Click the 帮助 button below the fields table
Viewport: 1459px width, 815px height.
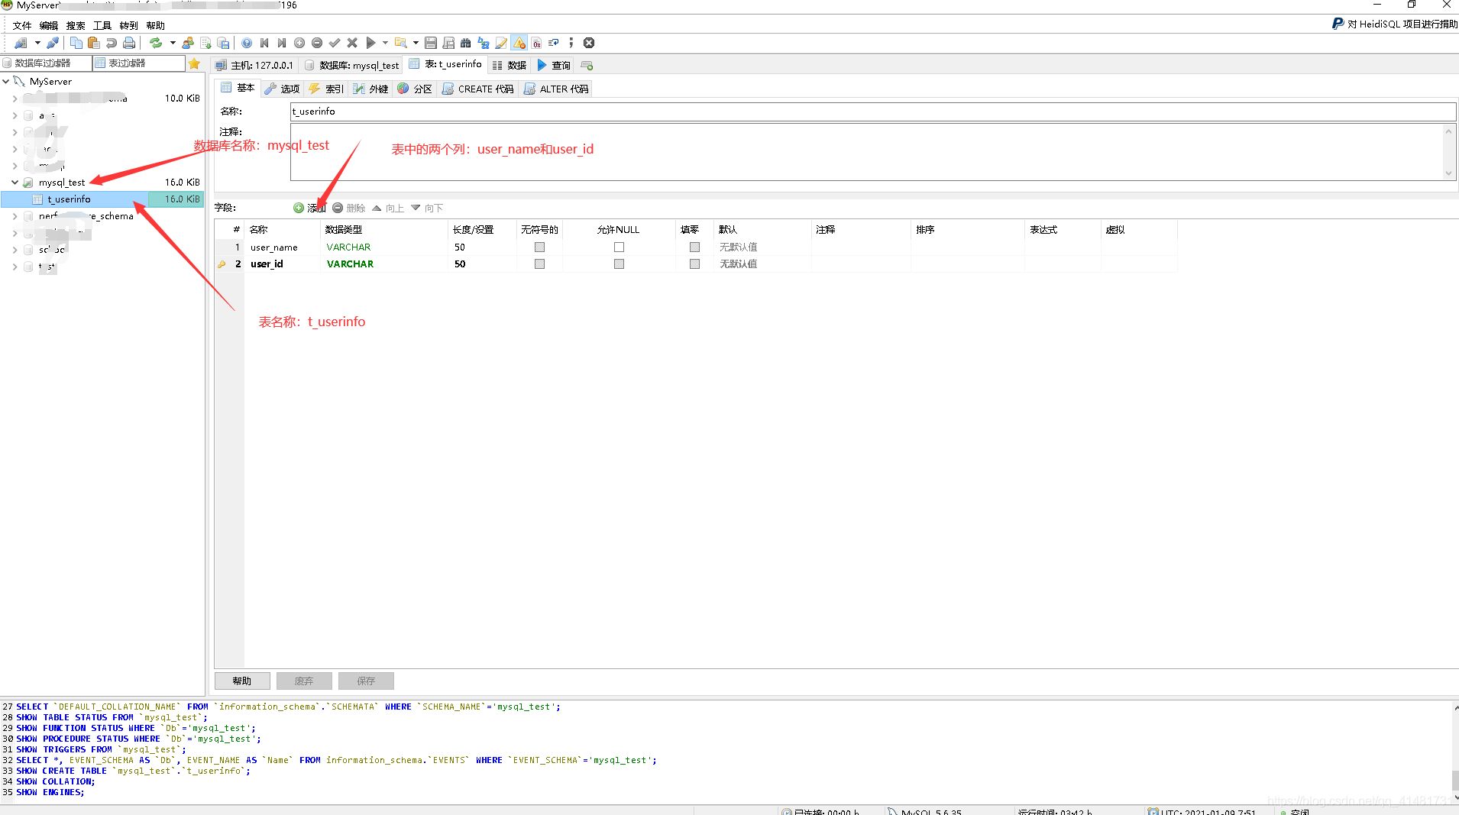click(242, 681)
